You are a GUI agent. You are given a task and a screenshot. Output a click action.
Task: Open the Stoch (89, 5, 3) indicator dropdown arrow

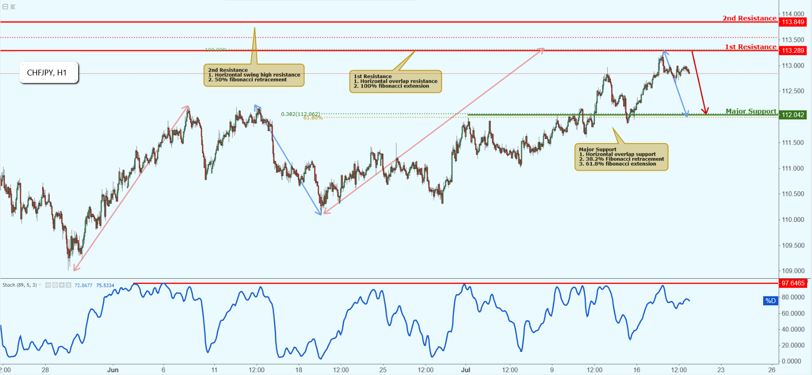click(x=40, y=285)
